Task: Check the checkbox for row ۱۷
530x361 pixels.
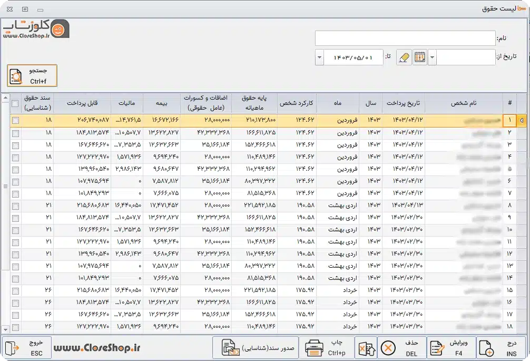Action: tap(16, 315)
